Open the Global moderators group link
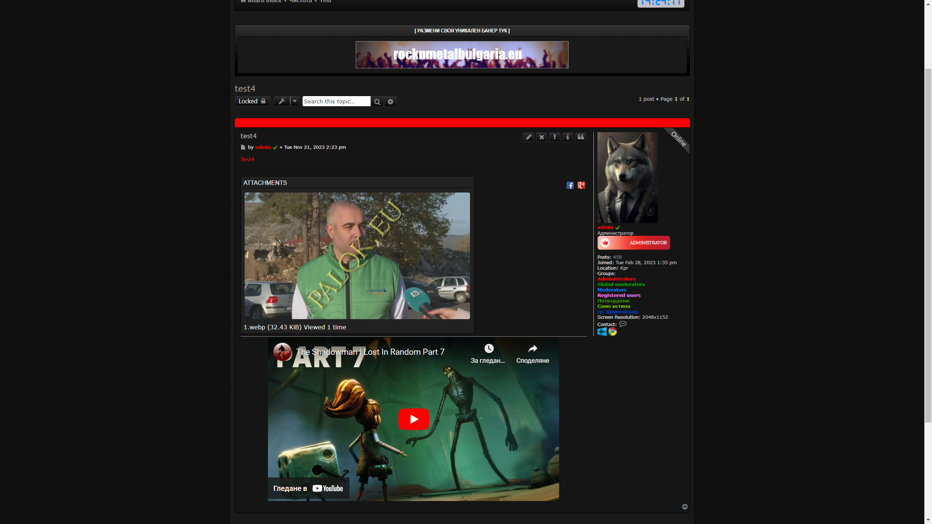Viewport: 932px width, 524px height. pyautogui.click(x=621, y=284)
